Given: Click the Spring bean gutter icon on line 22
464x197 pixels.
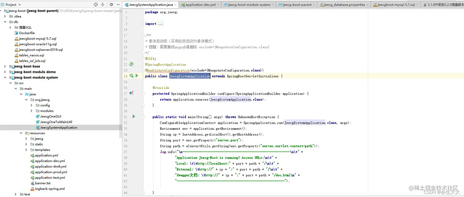Looking at the screenshot, I should [x=131, y=64].
